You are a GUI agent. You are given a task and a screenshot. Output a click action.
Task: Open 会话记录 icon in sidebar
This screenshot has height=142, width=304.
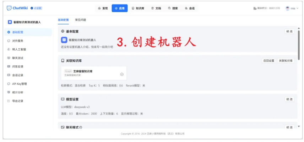pyautogui.click(x=9, y=75)
